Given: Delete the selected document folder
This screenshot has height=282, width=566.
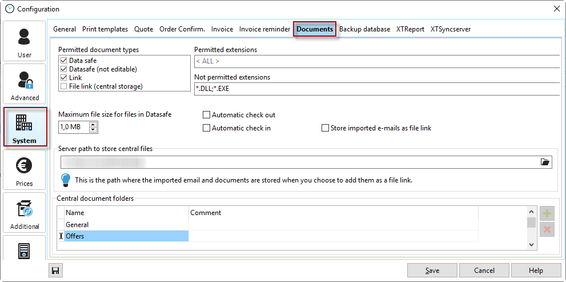Looking at the screenshot, I should (547, 229).
